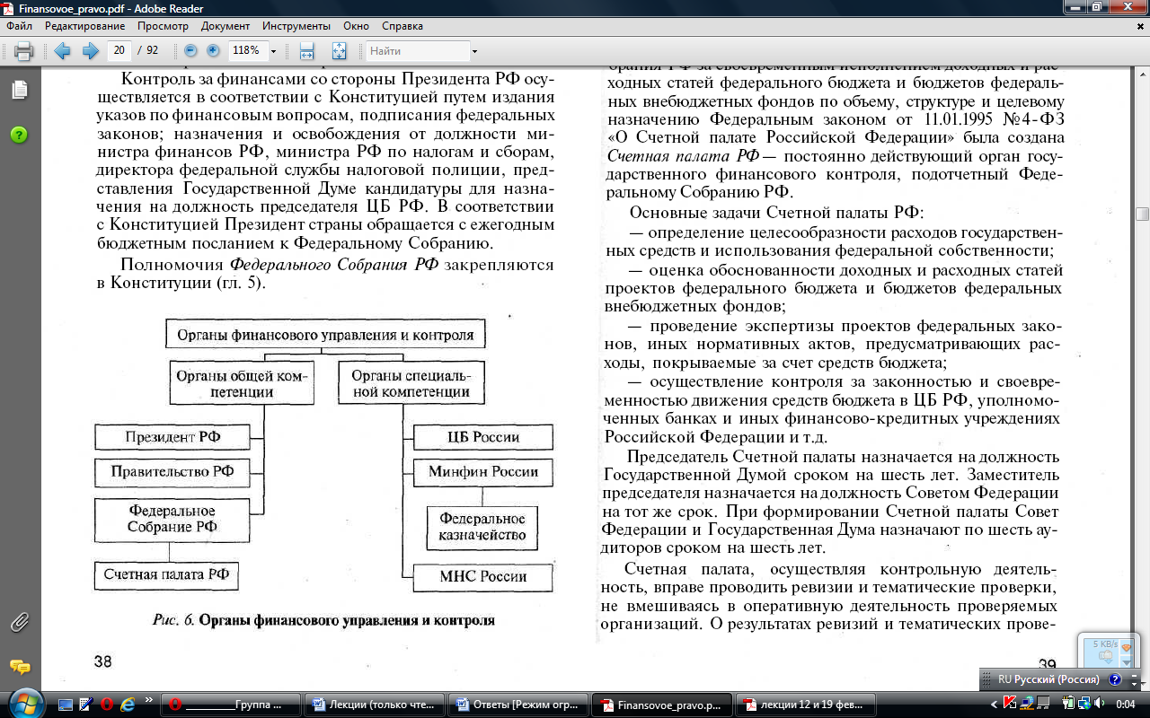Click the fit width scrolling mode icon
The width and height of the screenshot is (1150, 718).
coord(306,51)
